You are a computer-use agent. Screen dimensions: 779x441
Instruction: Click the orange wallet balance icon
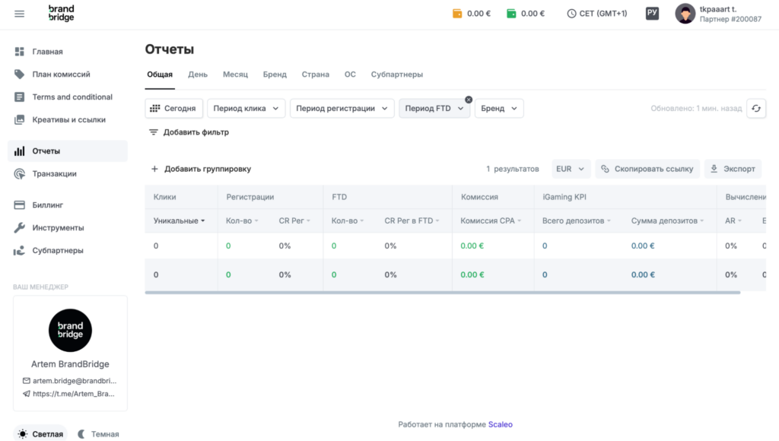point(457,14)
